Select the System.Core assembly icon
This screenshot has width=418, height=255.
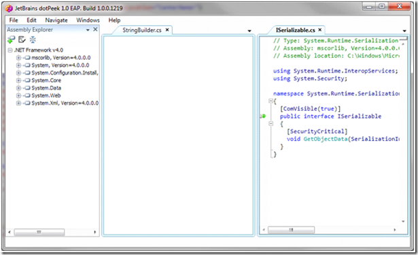pyautogui.click(x=27, y=80)
